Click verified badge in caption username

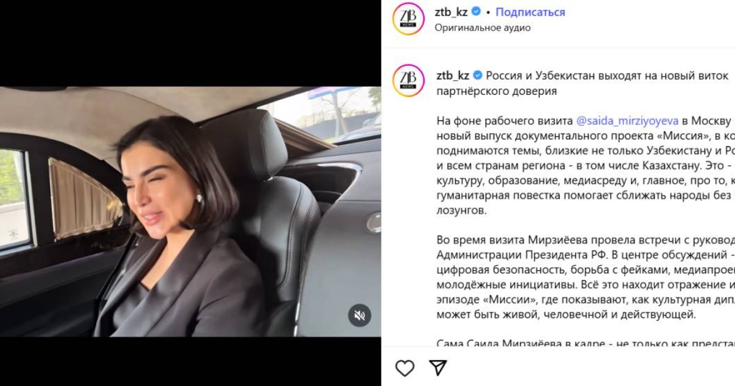point(477,76)
